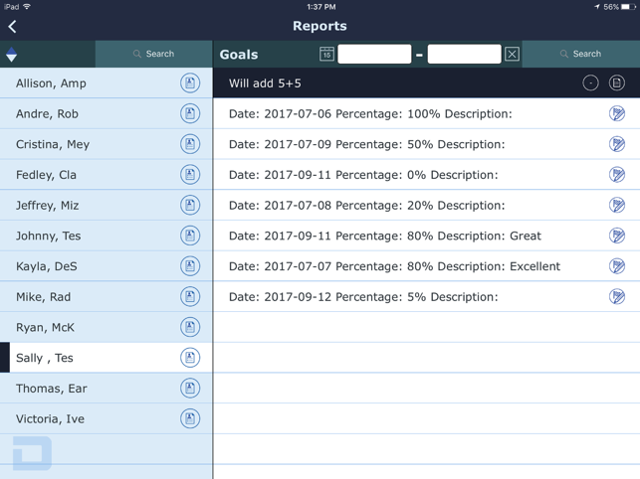Clear the date range with the X box
This screenshot has width=640, height=479.
(512, 54)
